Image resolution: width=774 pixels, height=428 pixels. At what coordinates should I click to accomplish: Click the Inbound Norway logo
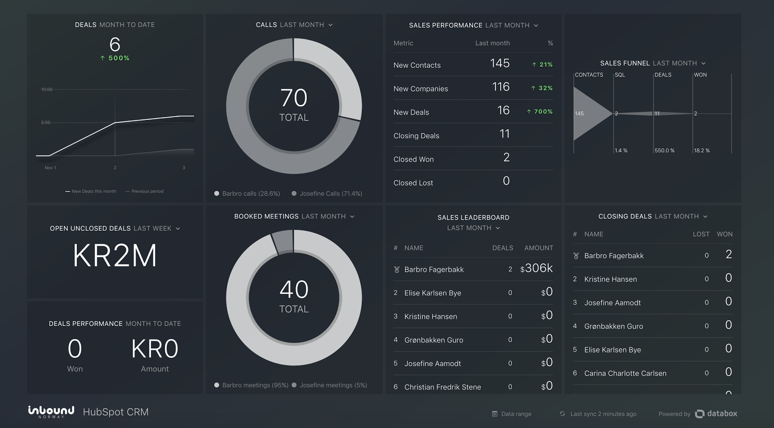click(x=51, y=412)
